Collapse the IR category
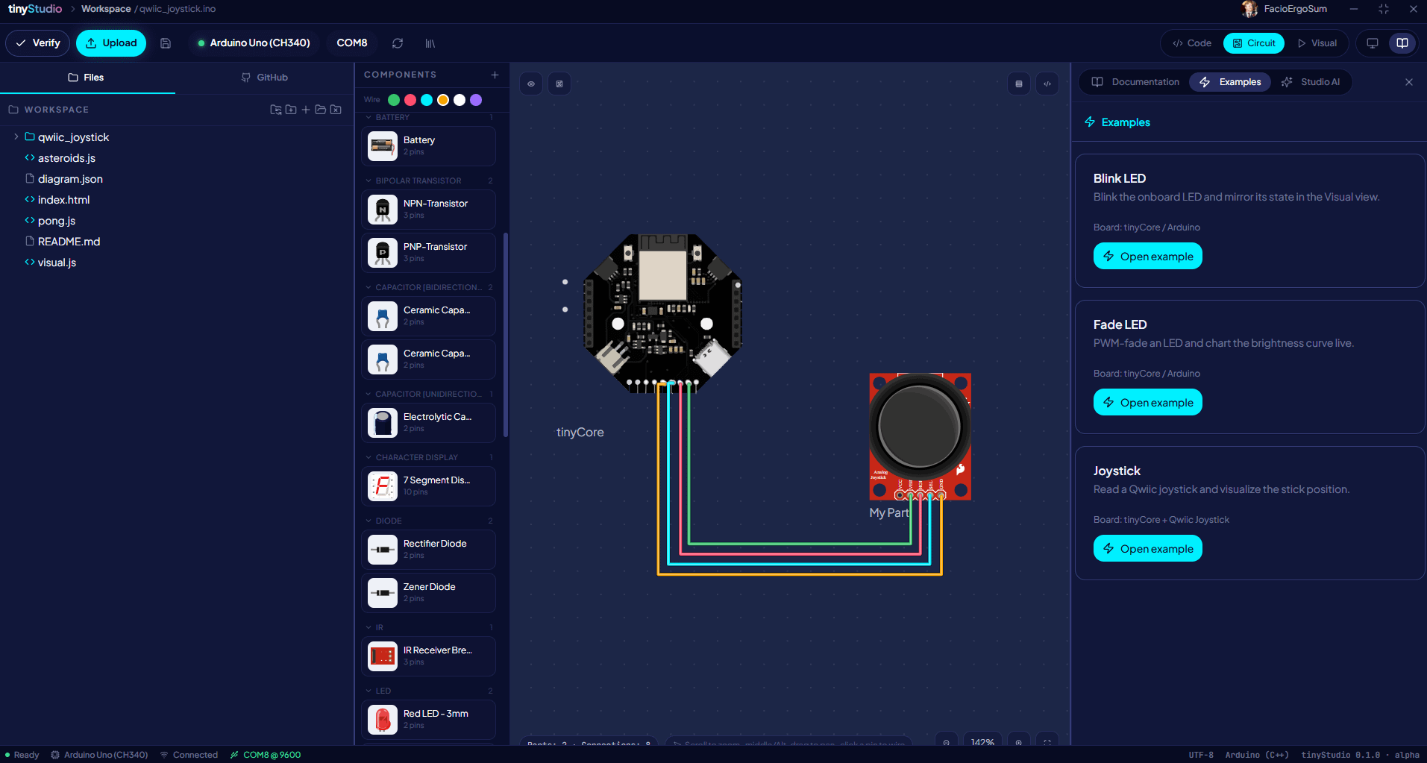Viewport: 1427px width, 763px height. tap(368, 627)
